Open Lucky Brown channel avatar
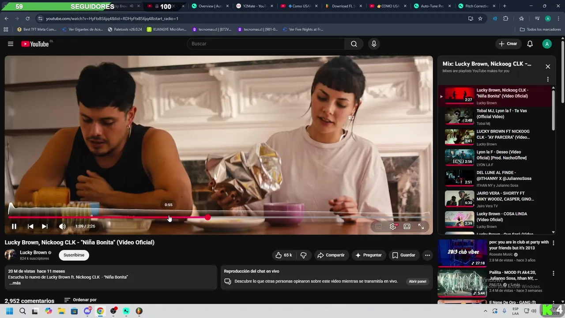Screen dimensions: 565x318 tap(10, 255)
